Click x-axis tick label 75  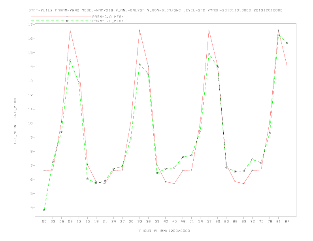[x=261, y=221]
